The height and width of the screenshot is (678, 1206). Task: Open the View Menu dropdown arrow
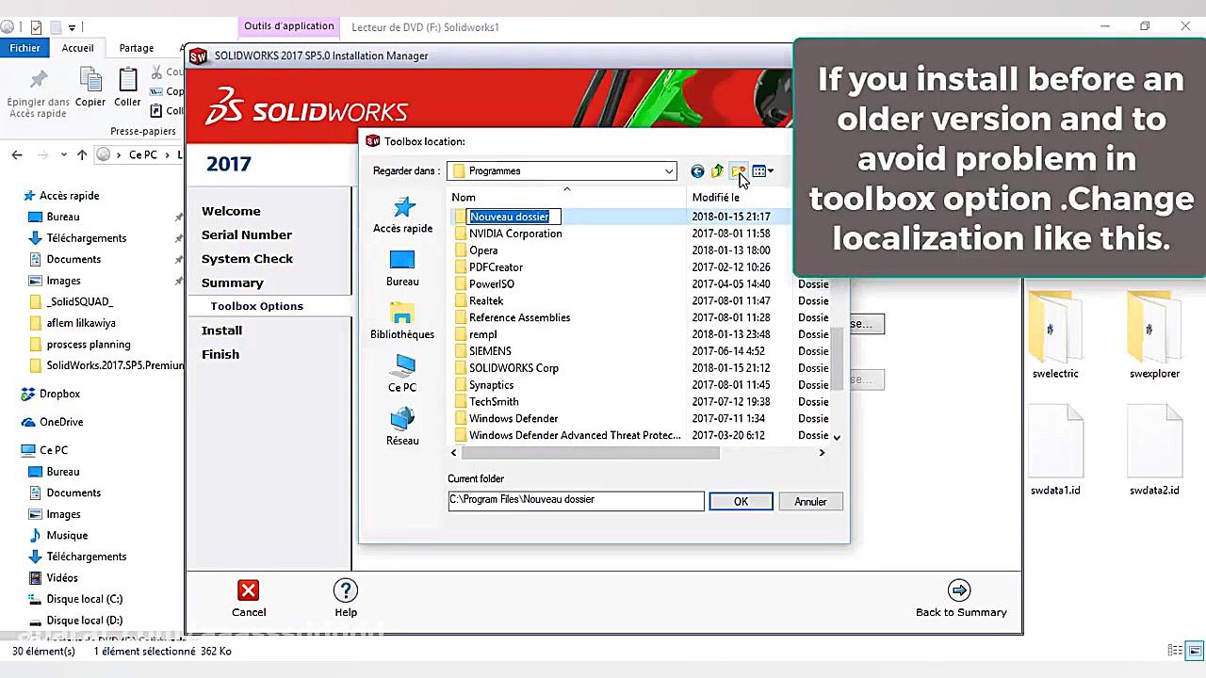(771, 170)
